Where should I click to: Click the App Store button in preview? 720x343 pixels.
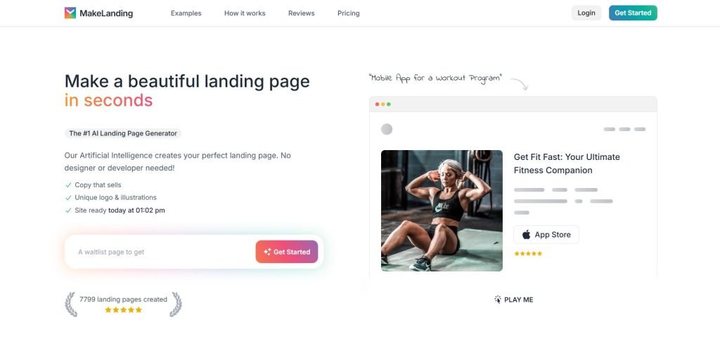(x=546, y=234)
